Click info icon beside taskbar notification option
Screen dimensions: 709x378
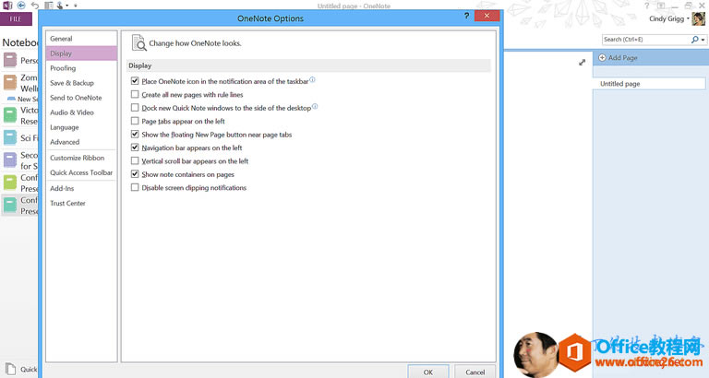(312, 80)
